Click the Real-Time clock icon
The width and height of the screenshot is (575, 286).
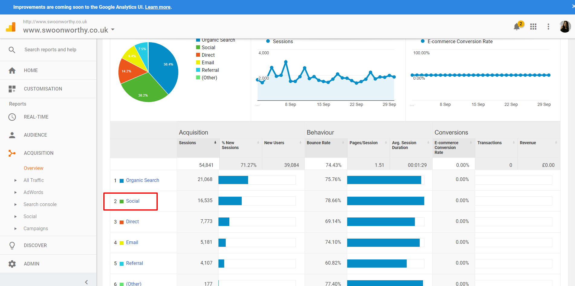12,117
